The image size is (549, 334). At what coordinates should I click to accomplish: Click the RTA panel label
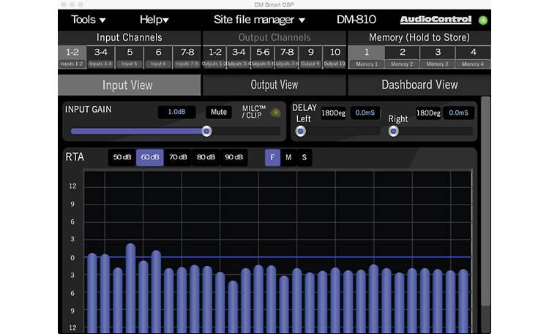click(x=75, y=157)
